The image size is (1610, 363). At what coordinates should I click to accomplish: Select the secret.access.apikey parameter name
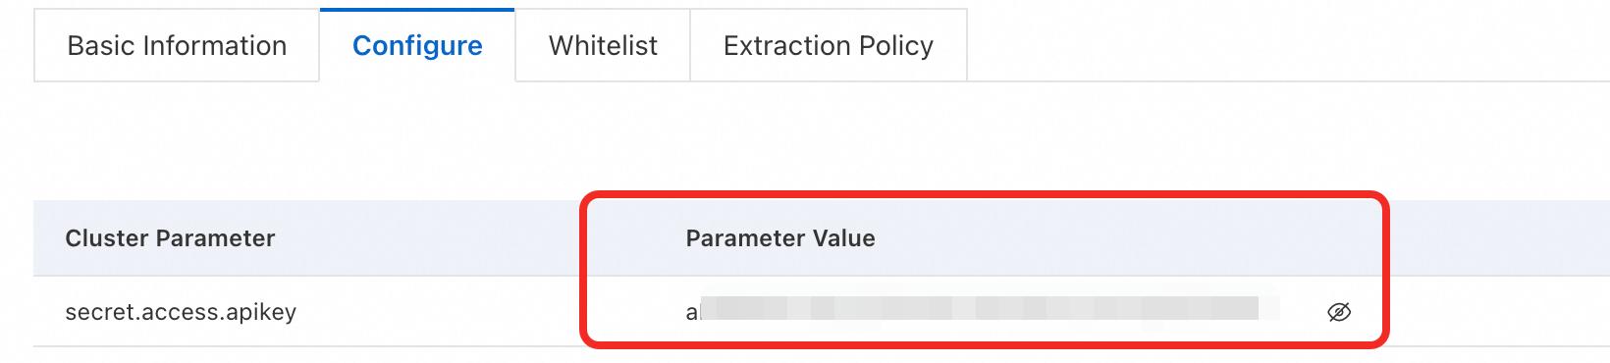(x=181, y=312)
